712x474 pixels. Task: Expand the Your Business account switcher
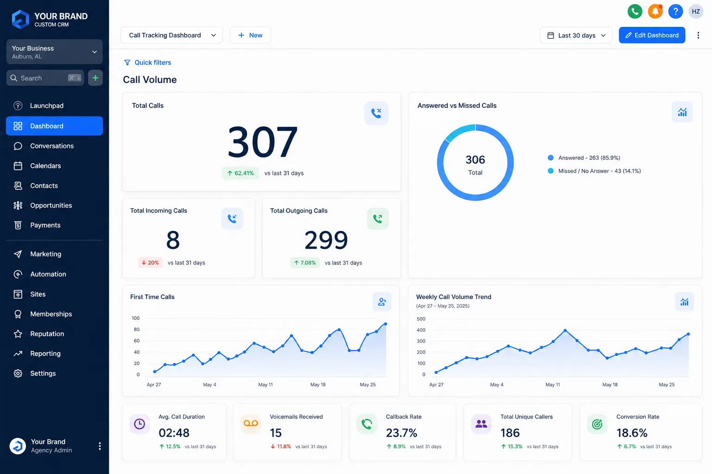coord(54,52)
